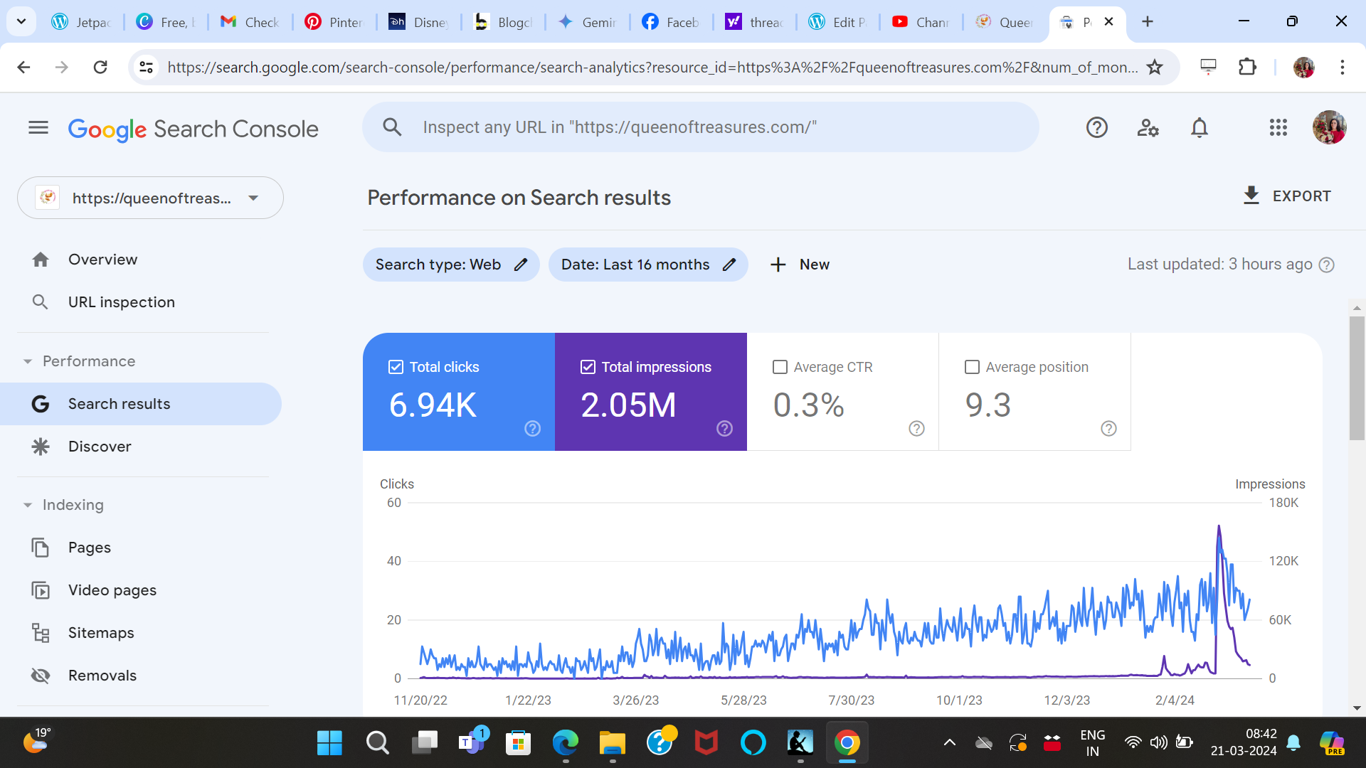Open the Pages indexing report
The image size is (1366, 768).
(89, 548)
